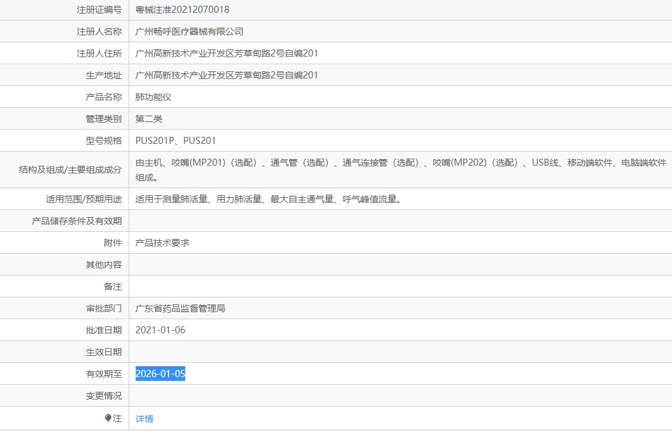Click the 型号规格 label
Viewport: 672px width, 431px height.
104,141
